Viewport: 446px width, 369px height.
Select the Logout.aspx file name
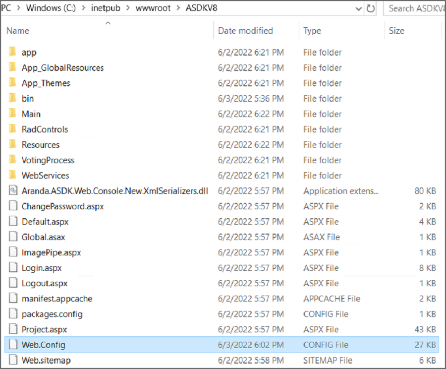pos(45,283)
